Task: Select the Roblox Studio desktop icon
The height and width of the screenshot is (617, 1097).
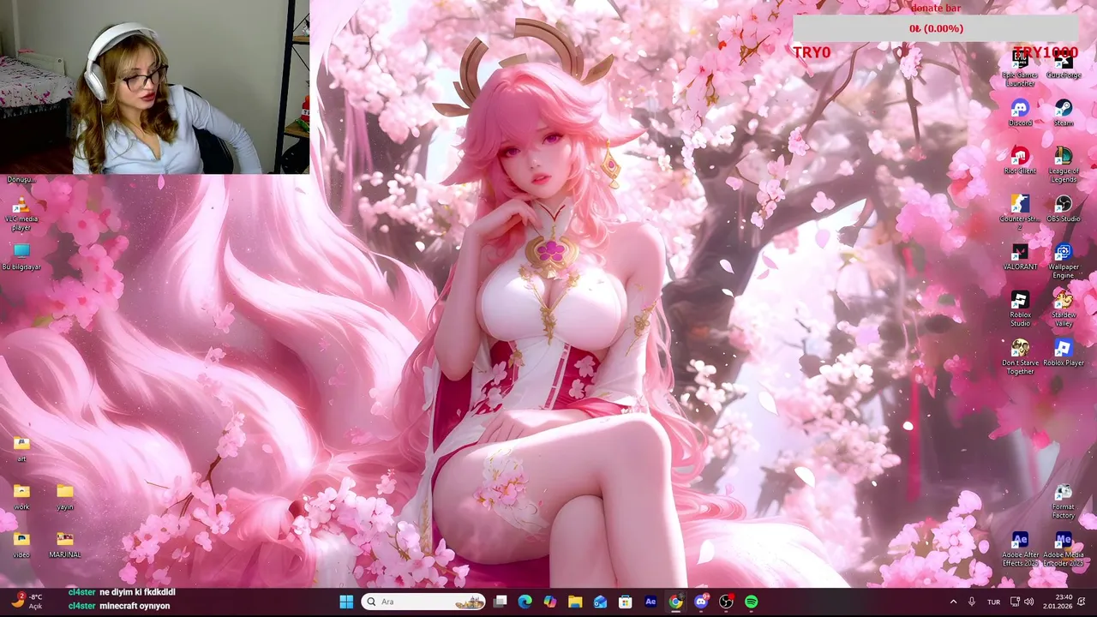Action: coord(1020,308)
